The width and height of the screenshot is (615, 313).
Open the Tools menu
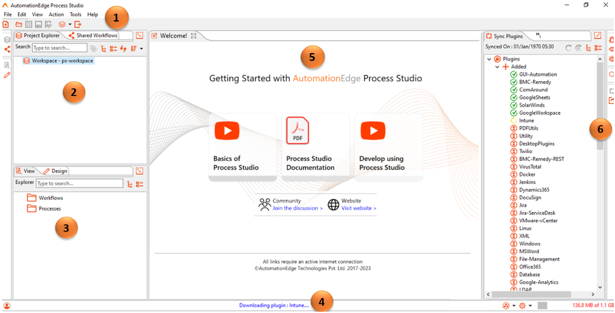pos(75,14)
